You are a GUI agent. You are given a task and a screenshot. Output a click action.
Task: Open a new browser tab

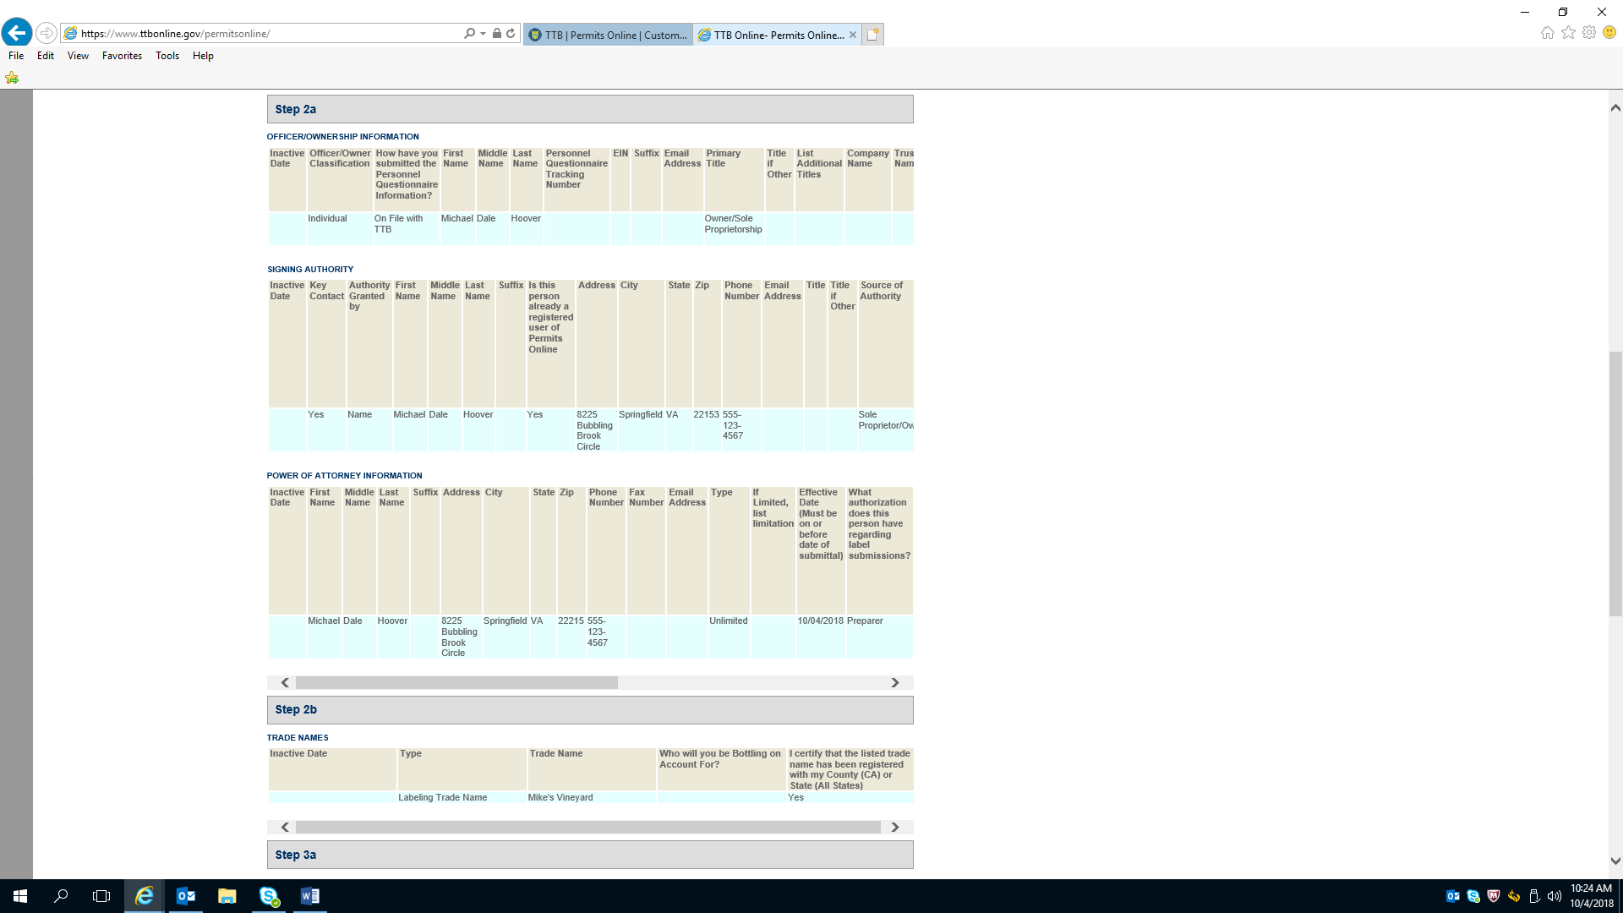(873, 35)
